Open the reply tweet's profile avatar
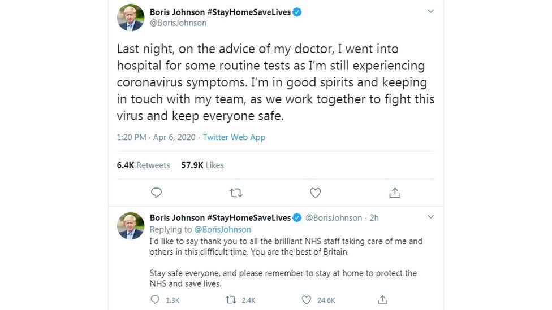 pyautogui.click(x=131, y=225)
